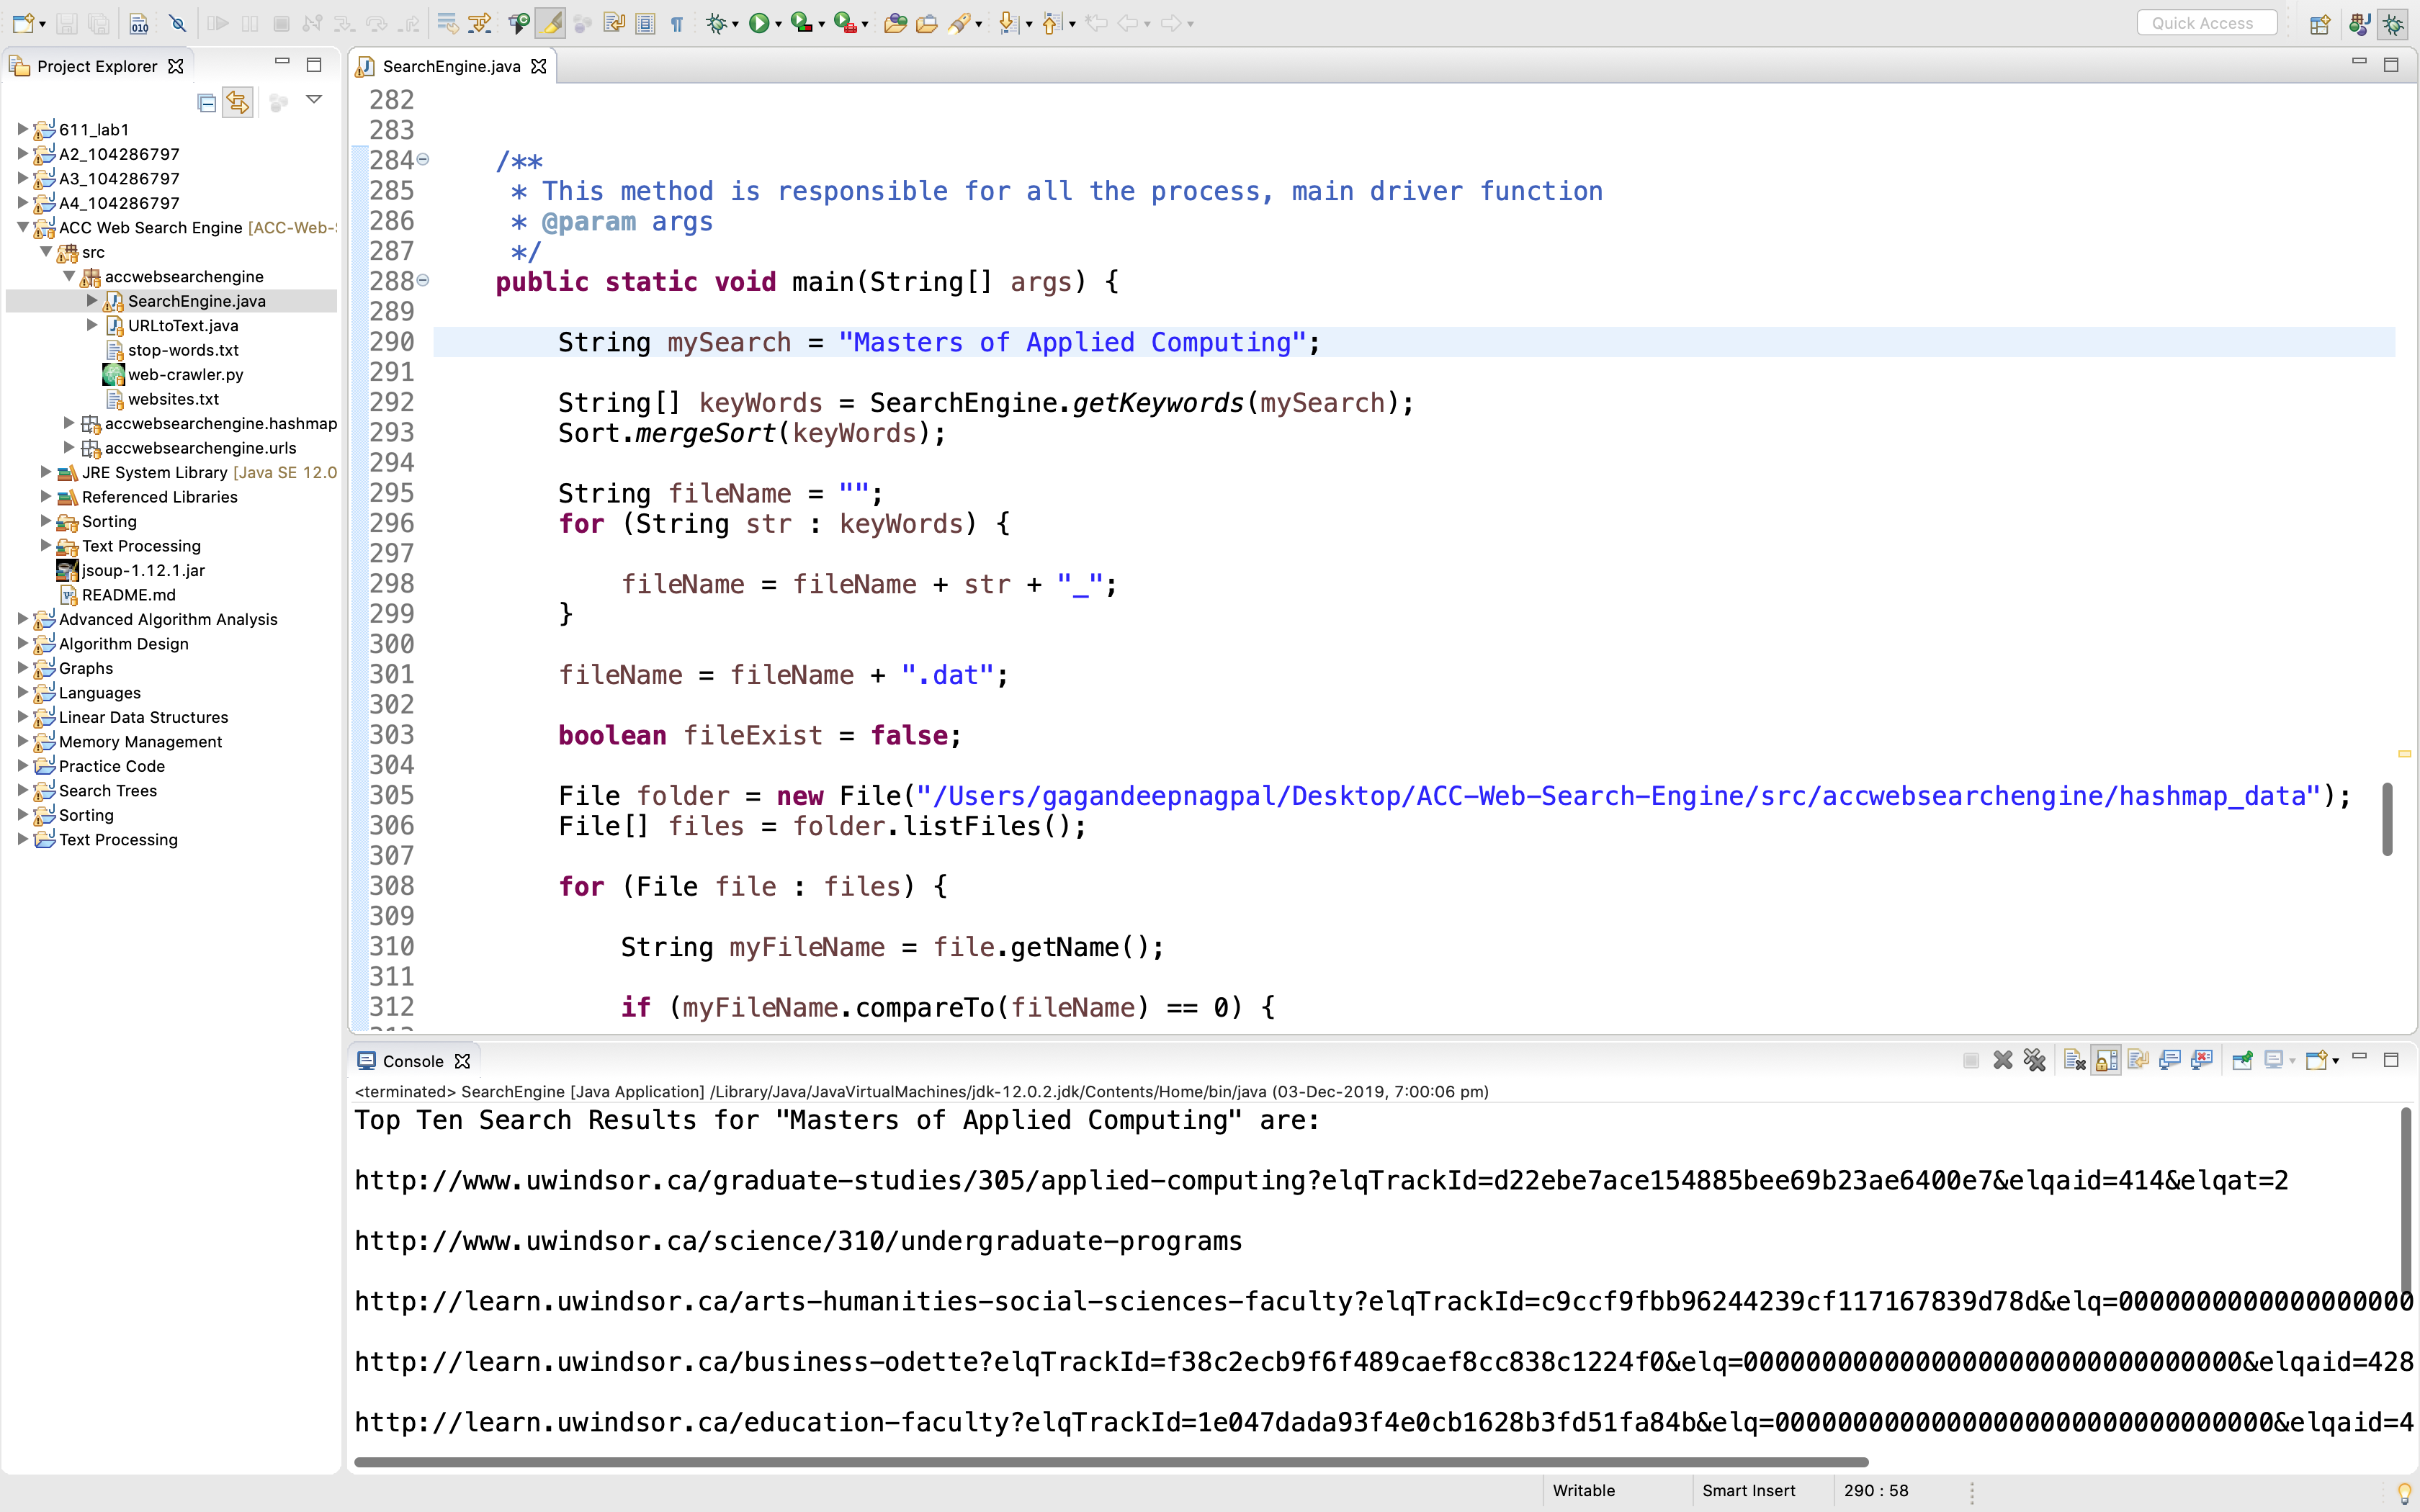Image resolution: width=2420 pixels, height=1512 pixels.
Task: Click the Step Over icon
Action: pos(376,23)
